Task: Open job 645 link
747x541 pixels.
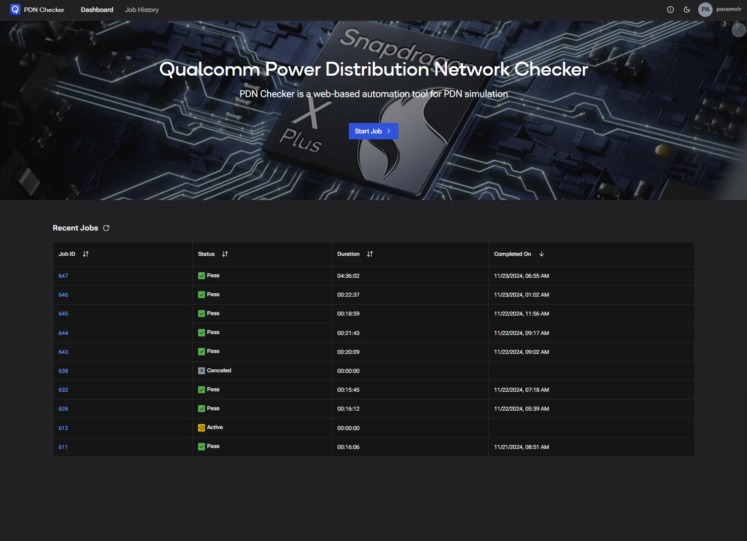Action: (x=63, y=314)
